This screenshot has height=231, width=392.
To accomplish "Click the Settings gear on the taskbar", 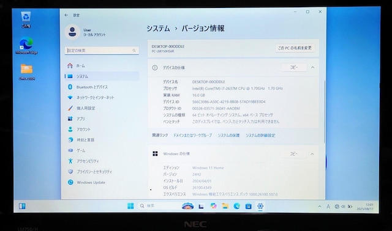I will [260, 206].
